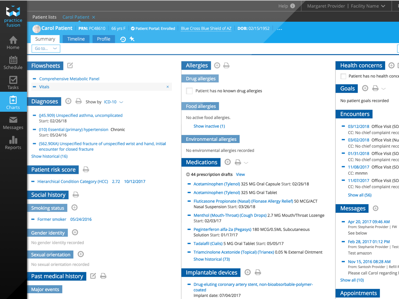Screen dimensions: 399x299
Task: Open Reports from the left sidebar
Action: pos(13,143)
